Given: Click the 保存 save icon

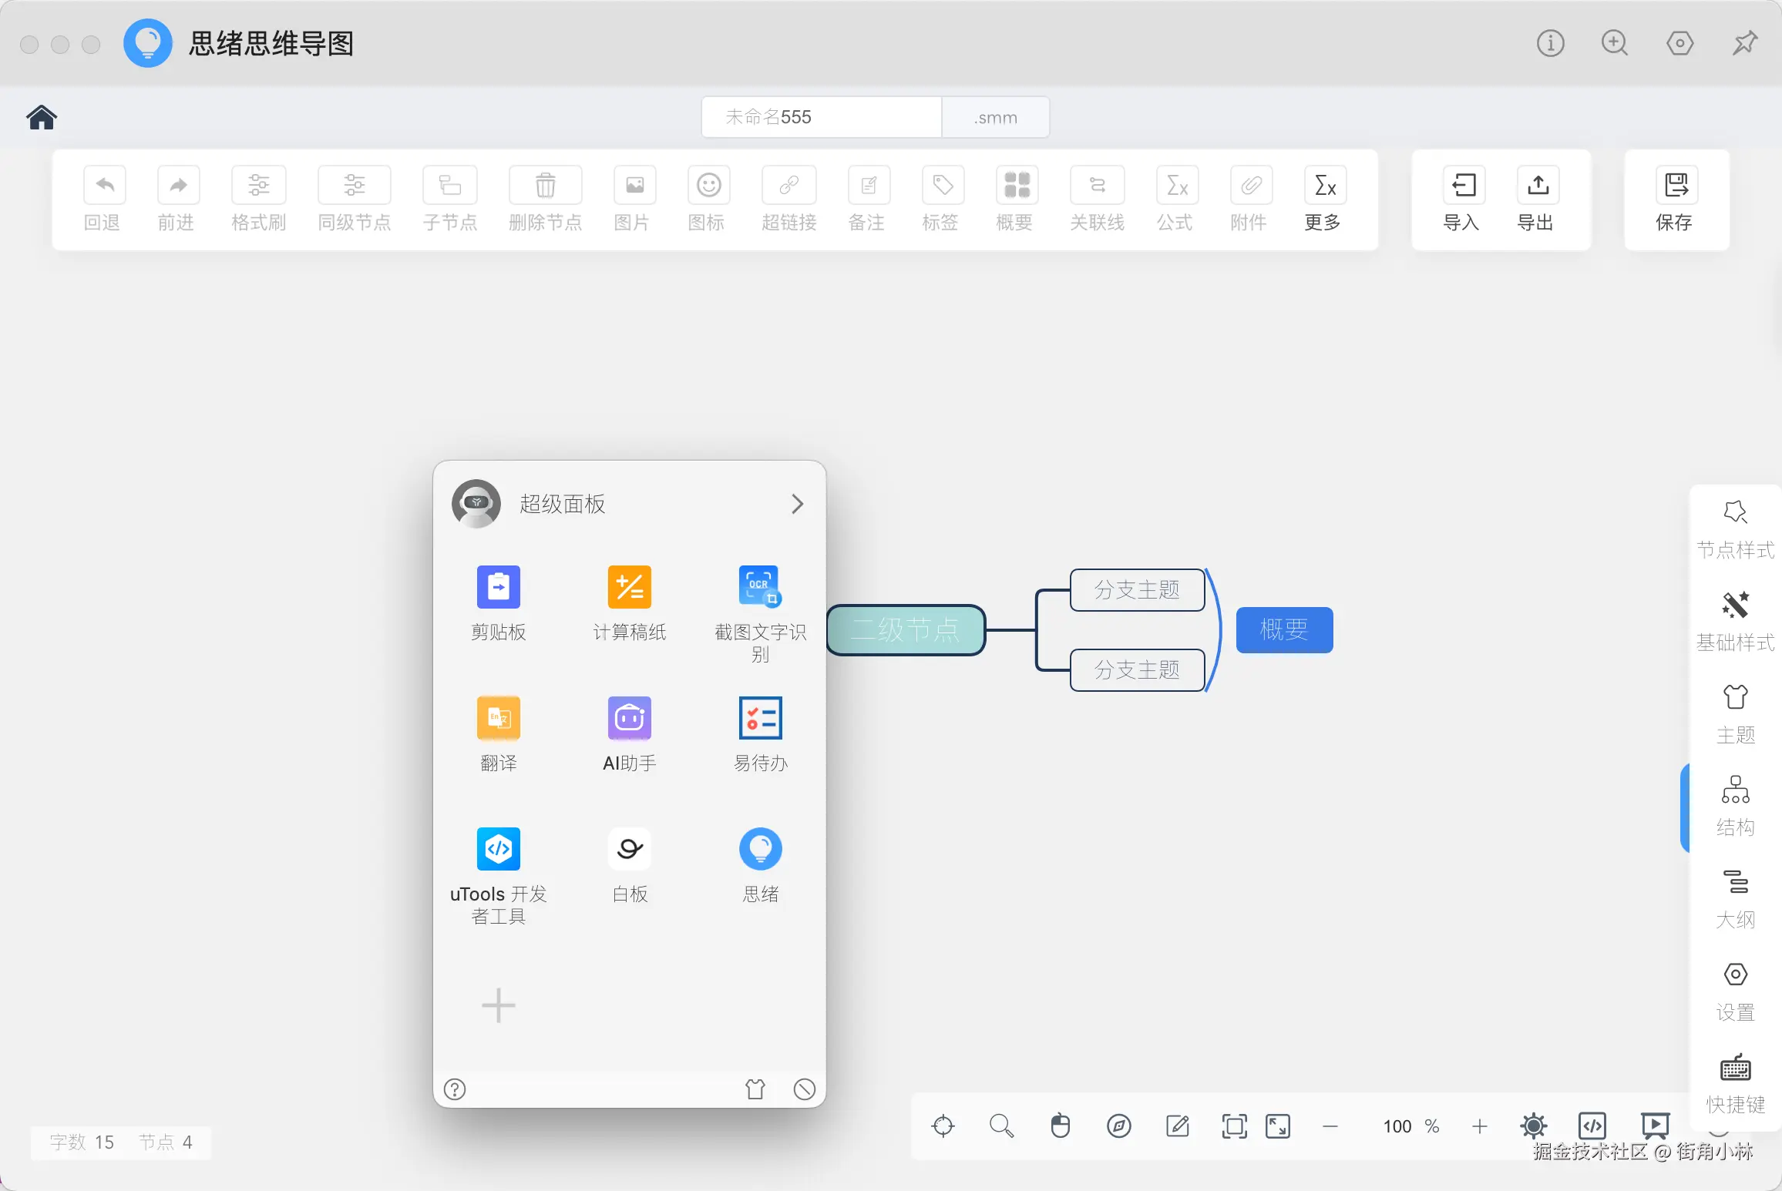Looking at the screenshot, I should tap(1676, 186).
